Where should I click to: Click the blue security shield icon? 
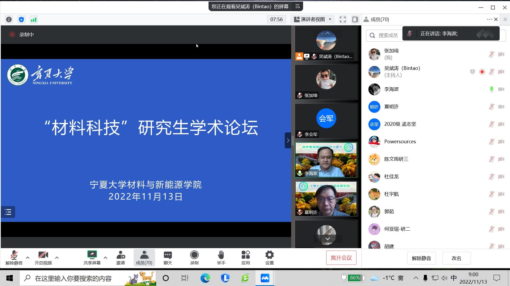coord(21,19)
